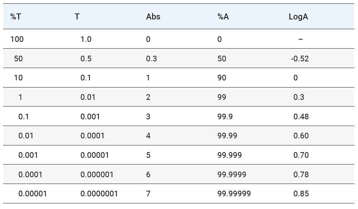Select the LogA value -0.52
This screenshot has height=209, width=358.
click(x=300, y=59)
